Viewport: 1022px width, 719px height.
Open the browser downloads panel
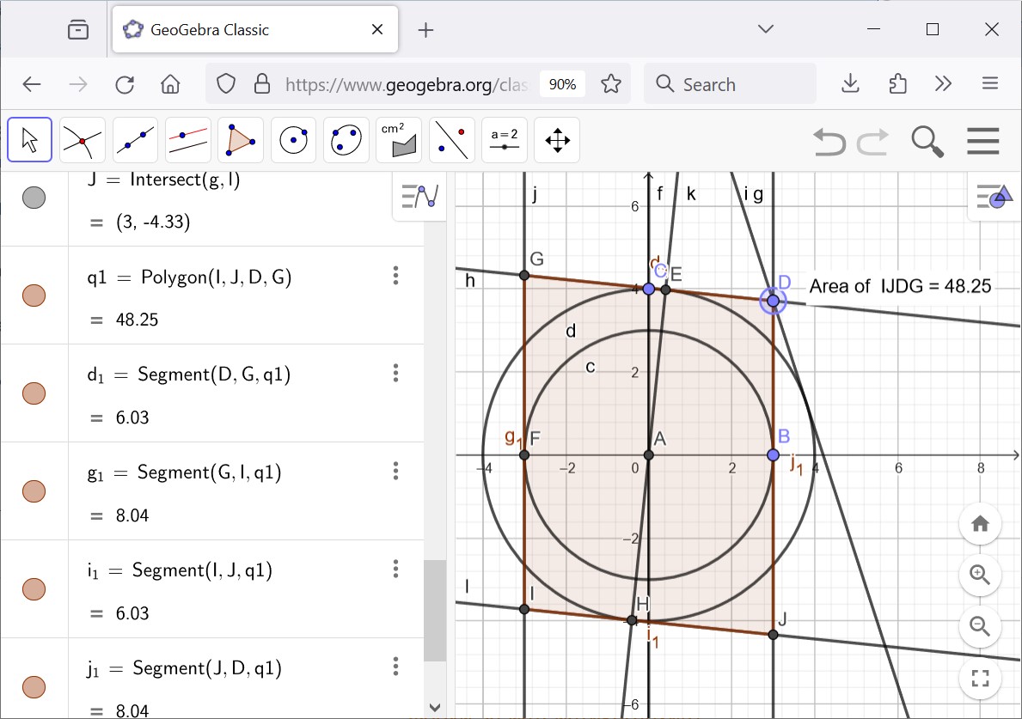[x=851, y=84]
